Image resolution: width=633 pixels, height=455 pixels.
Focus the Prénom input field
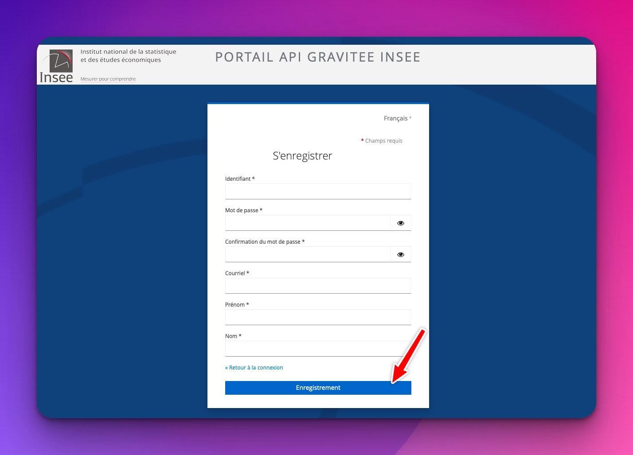pyautogui.click(x=318, y=317)
